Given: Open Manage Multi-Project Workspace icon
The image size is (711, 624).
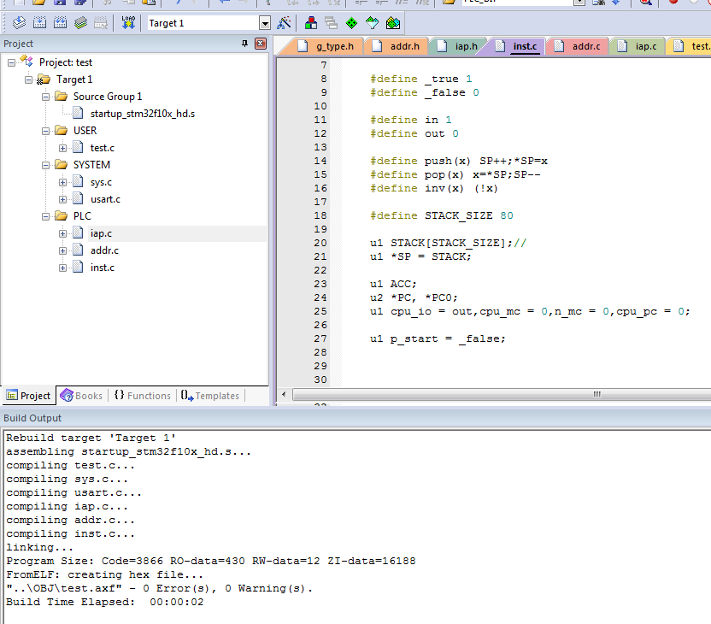Looking at the screenshot, I should pyautogui.click(x=332, y=23).
